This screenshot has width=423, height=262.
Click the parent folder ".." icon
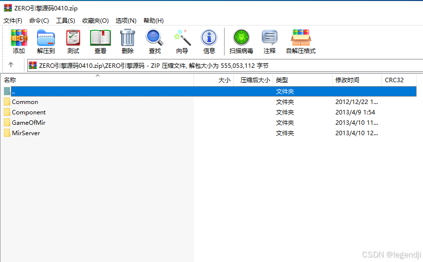(7, 91)
